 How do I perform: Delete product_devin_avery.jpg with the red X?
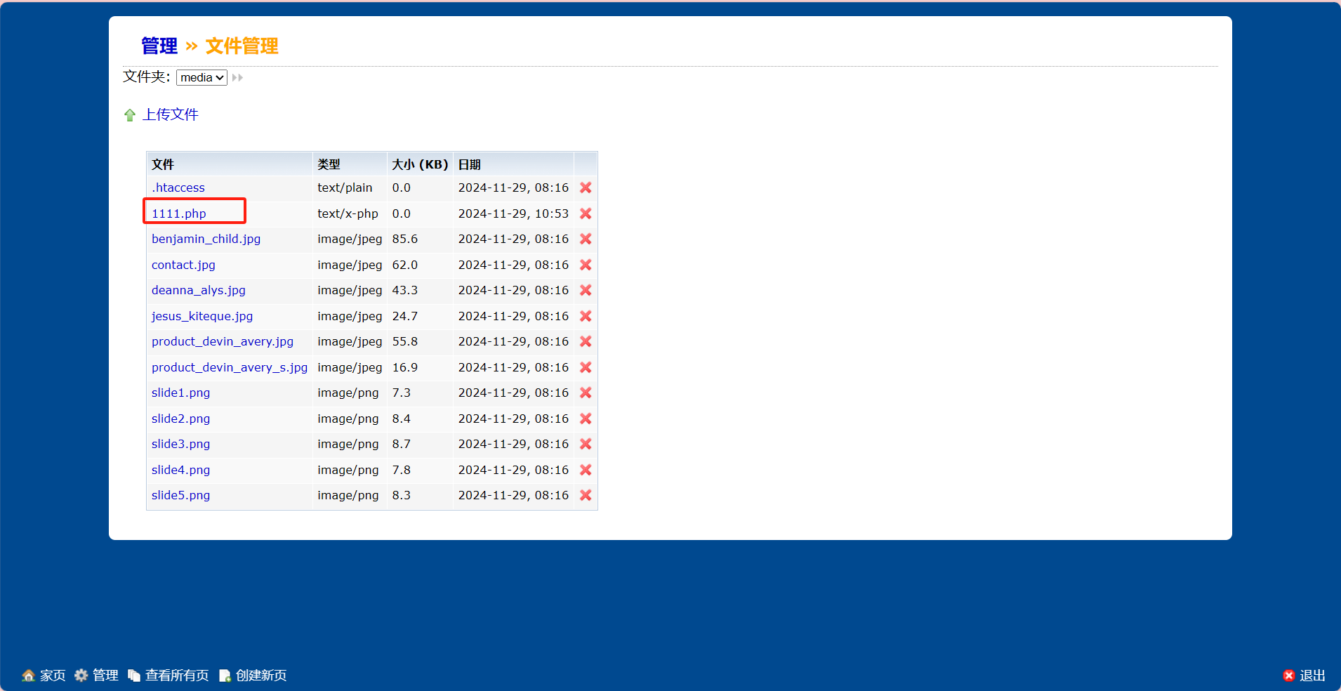pyautogui.click(x=586, y=341)
